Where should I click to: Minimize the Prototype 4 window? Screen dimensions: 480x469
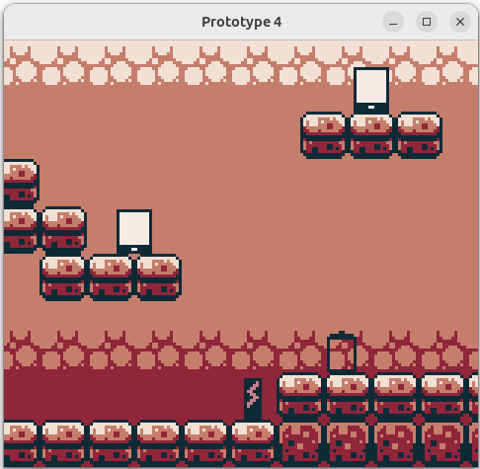pyautogui.click(x=393, y=22)
